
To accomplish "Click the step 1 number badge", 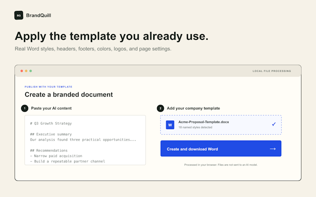I will coord(25,109).
